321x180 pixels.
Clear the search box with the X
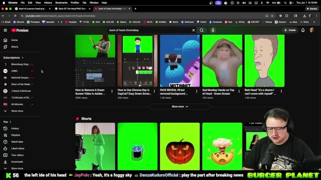click(x=194, y=30)
